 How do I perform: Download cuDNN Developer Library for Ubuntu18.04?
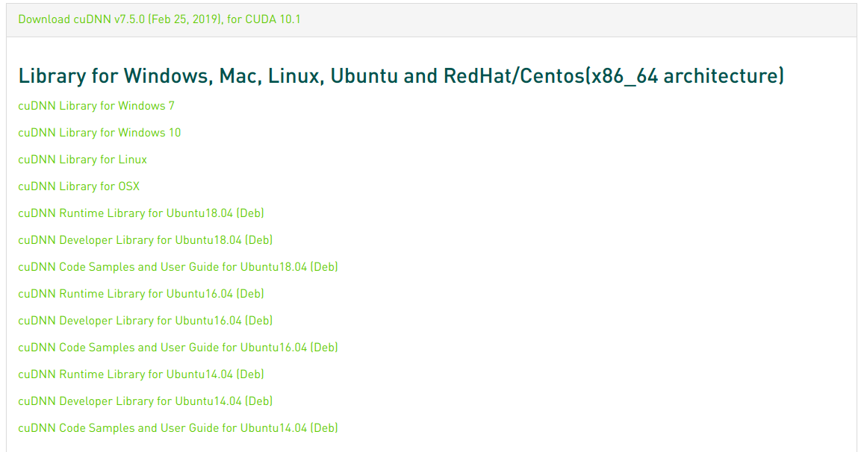point(145,240)
